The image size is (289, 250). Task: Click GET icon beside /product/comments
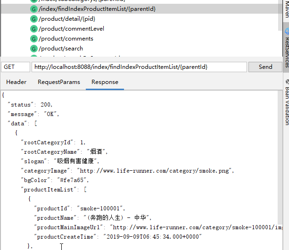pyautogui.click(x=34, y=39)
